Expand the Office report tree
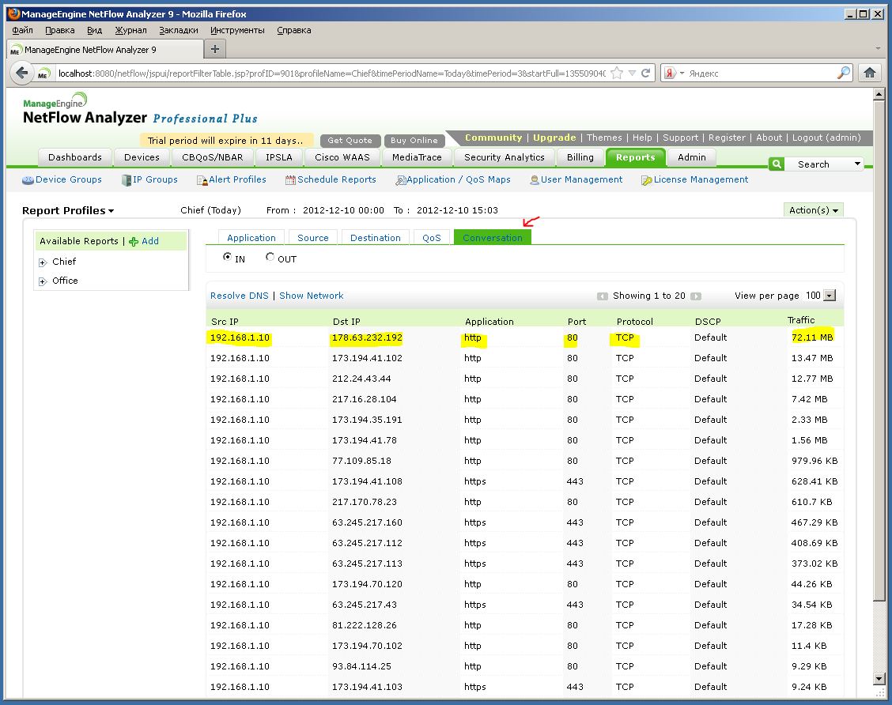Viewport: 892px width, 705px height. tap(42, 281)
